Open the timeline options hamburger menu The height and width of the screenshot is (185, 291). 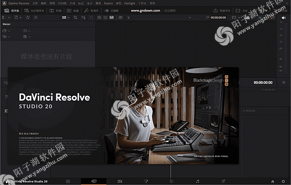(x=284, y=83)
